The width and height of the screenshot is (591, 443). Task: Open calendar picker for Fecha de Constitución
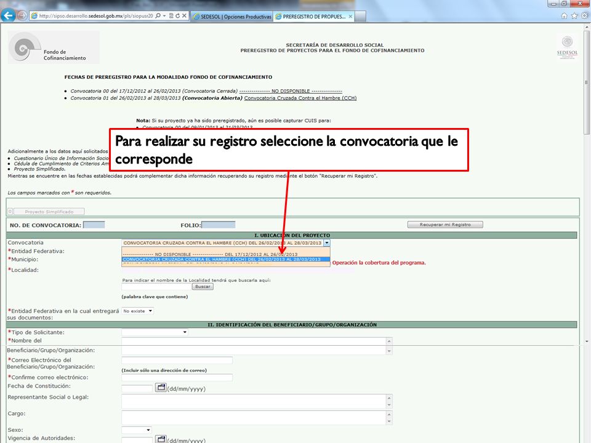click(x=161, y=387)
